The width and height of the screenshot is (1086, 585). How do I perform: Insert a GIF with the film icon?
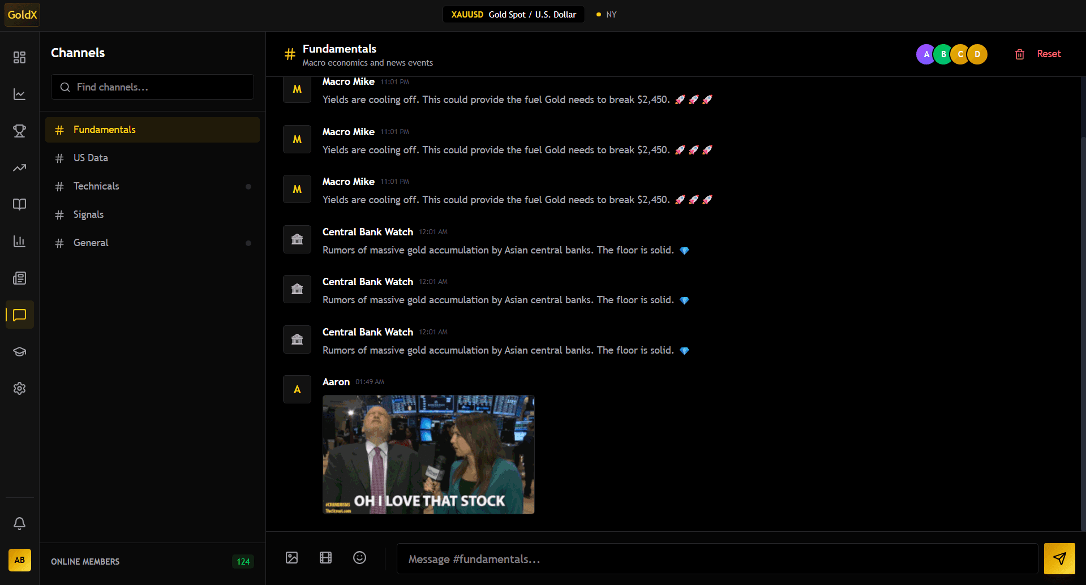point(325,558)
